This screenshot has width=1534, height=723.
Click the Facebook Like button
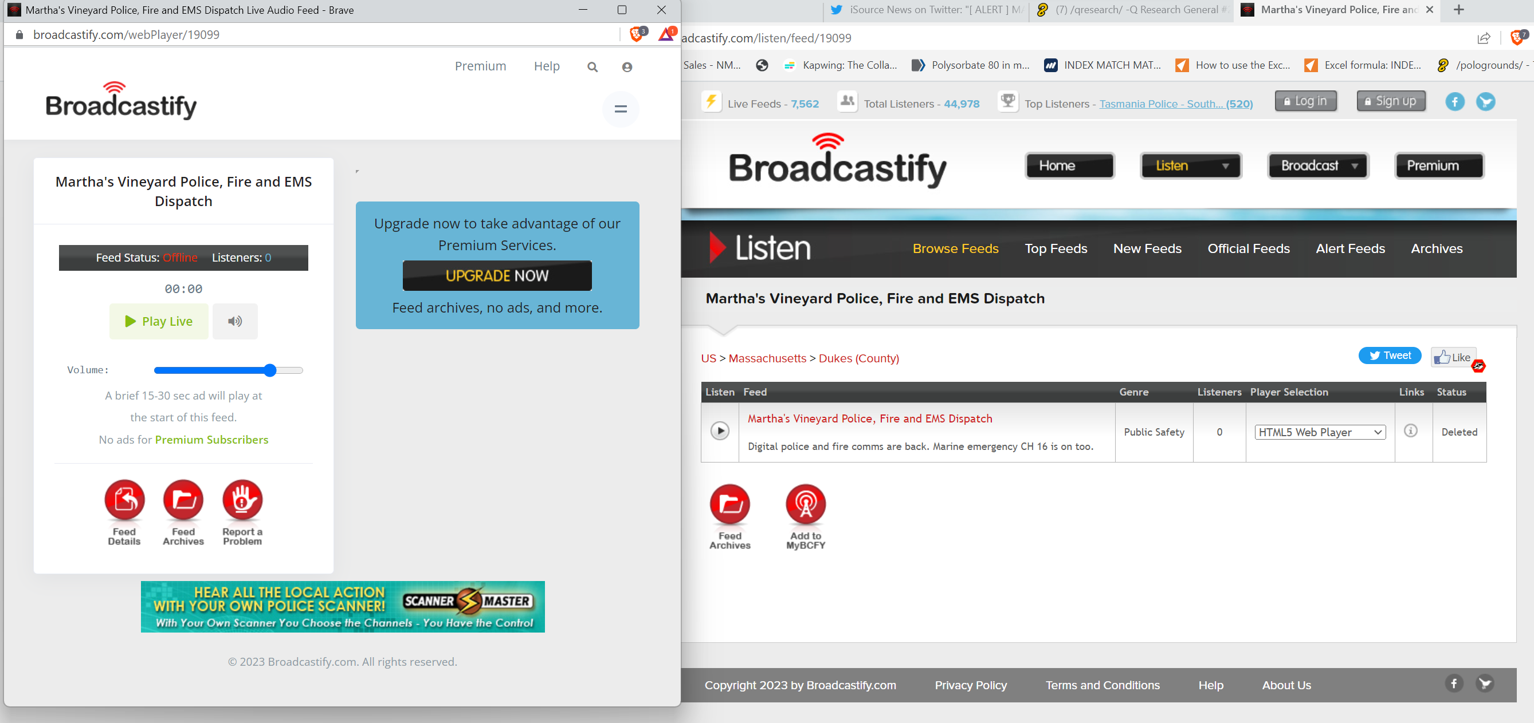tap(1453, 357)
